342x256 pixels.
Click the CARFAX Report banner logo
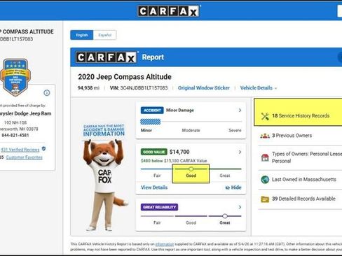click(x=107, y=57)
